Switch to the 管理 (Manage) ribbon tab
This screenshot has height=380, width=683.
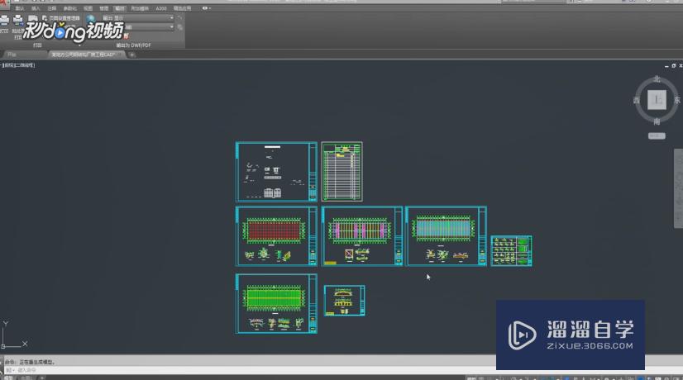click(103, 8)
